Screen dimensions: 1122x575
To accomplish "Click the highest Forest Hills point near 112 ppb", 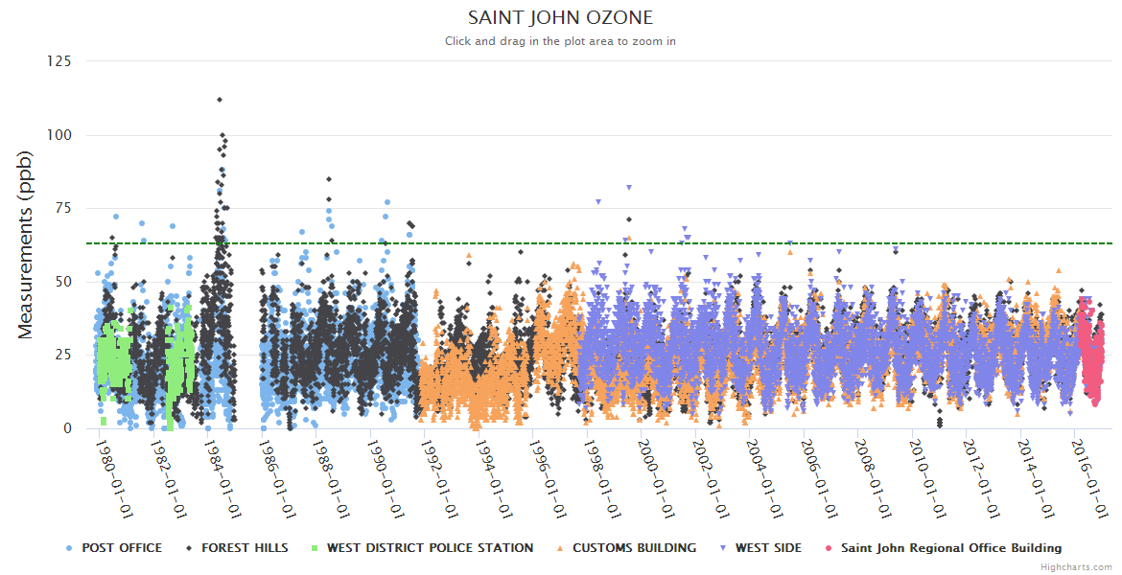I will pyautogui.click(x=220, y=100).
